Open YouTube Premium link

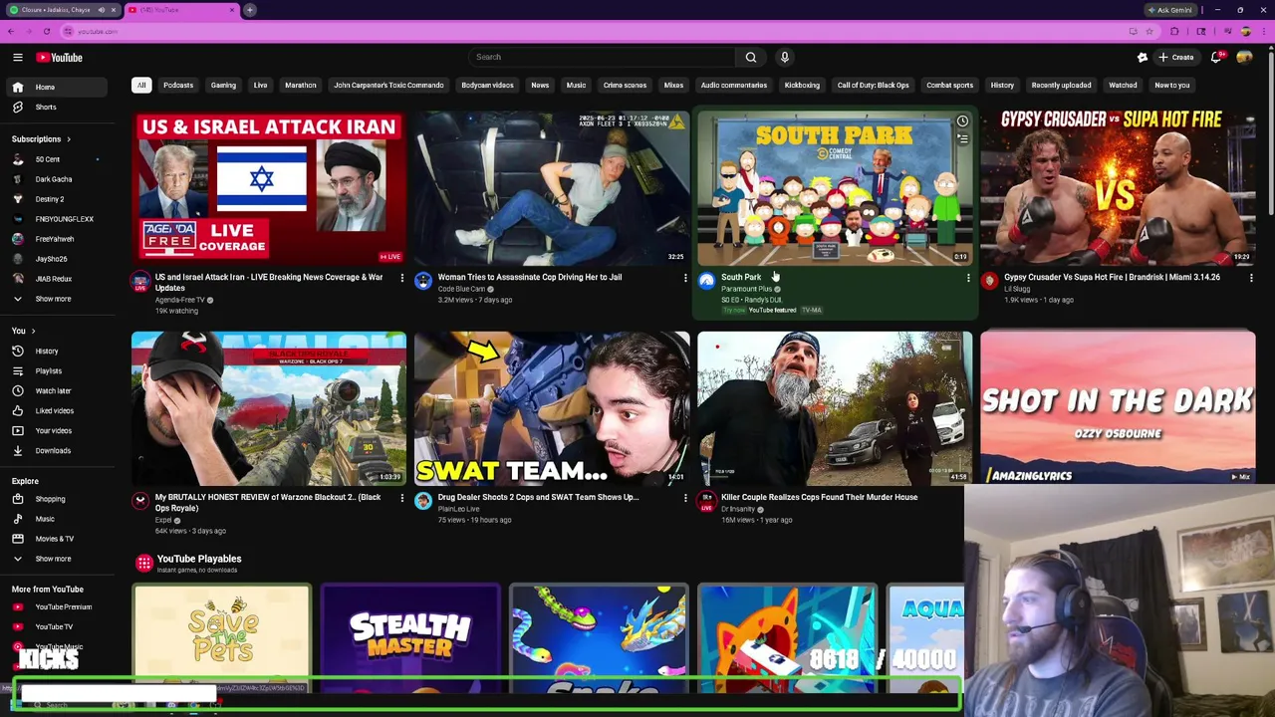click(x=56, y=606)
